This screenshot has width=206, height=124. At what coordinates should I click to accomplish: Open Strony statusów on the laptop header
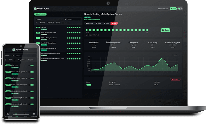(x=163, y=9)
